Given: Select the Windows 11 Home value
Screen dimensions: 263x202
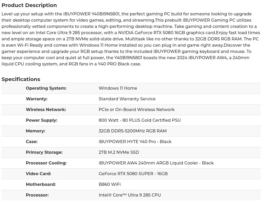Looking at the screenshot, I should [118, 88].
